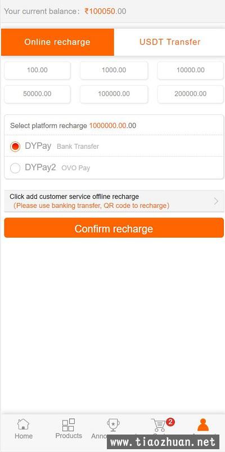Image resolution: width=225 pixels, height=452 pixels.
Task: Choose the 10000.00 recharge amount
Action: [191, 70]
